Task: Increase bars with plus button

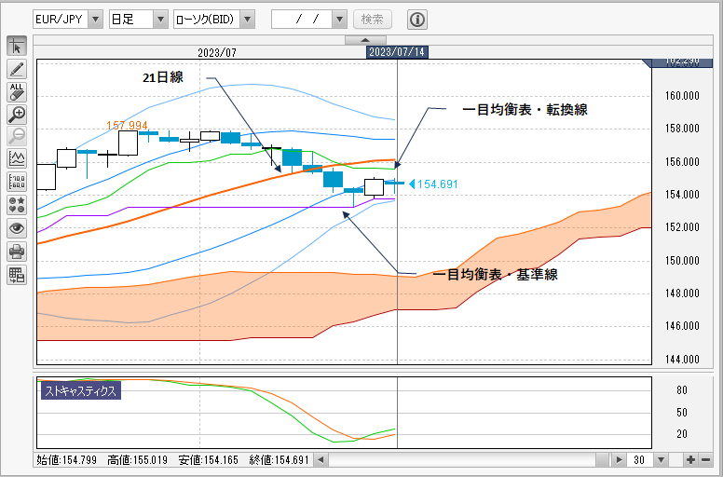Action: click(690, 460)
